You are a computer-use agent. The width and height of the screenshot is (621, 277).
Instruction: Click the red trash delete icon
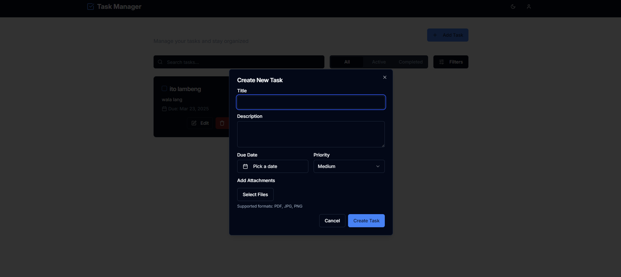click(222, 123)
